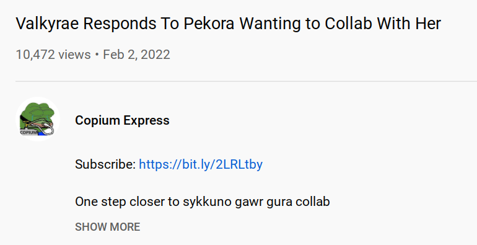
Task: Expand the description with SHOW MORE
Action: (x=108, y=227)
